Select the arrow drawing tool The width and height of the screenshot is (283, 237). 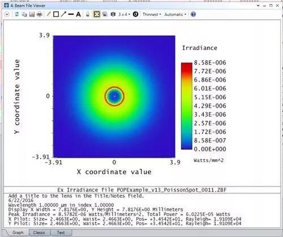63,14
